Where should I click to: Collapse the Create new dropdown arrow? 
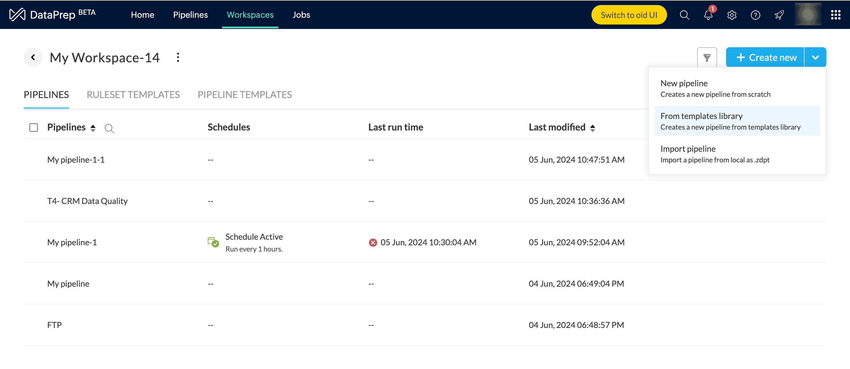coord(815,58)
